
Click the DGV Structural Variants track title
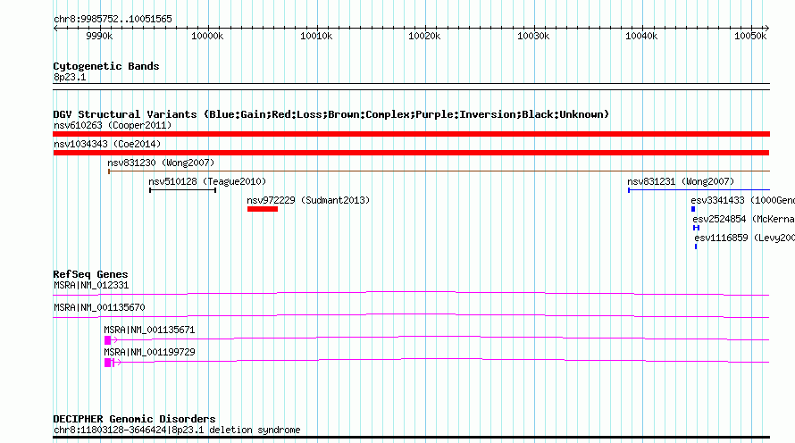(x=331, y=114)
